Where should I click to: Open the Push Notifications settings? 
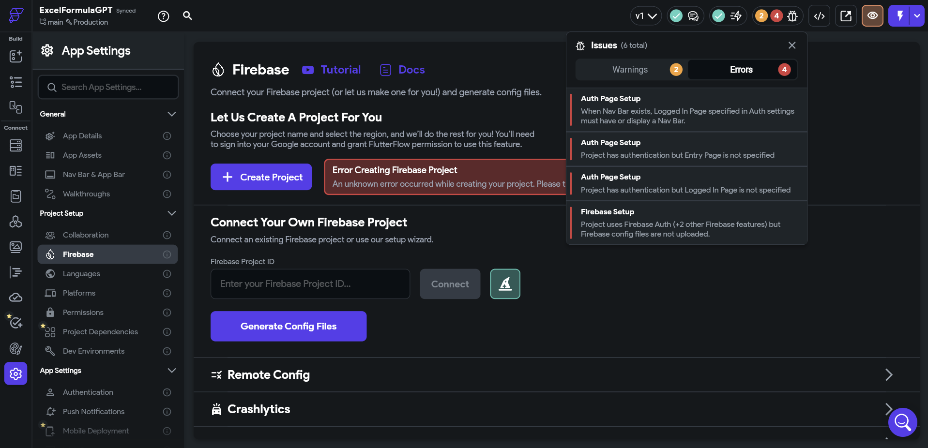tap(107, 412)
